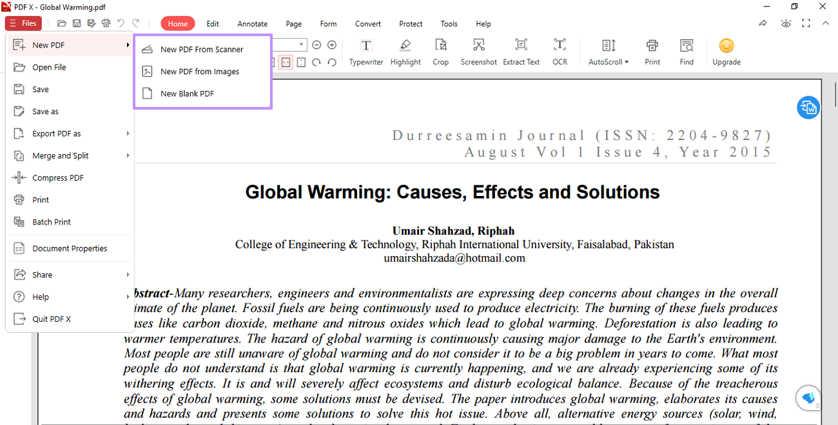Click the Upgrade button
The width and height of the screenshot is (838, 425).
point(726,52)
